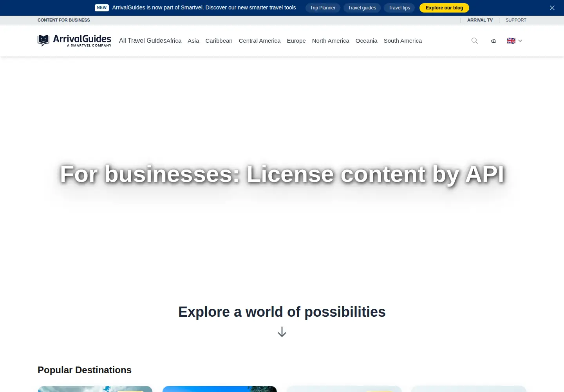Select Caribbean in the navigation

pyautogui.click(x=219, y=41)
